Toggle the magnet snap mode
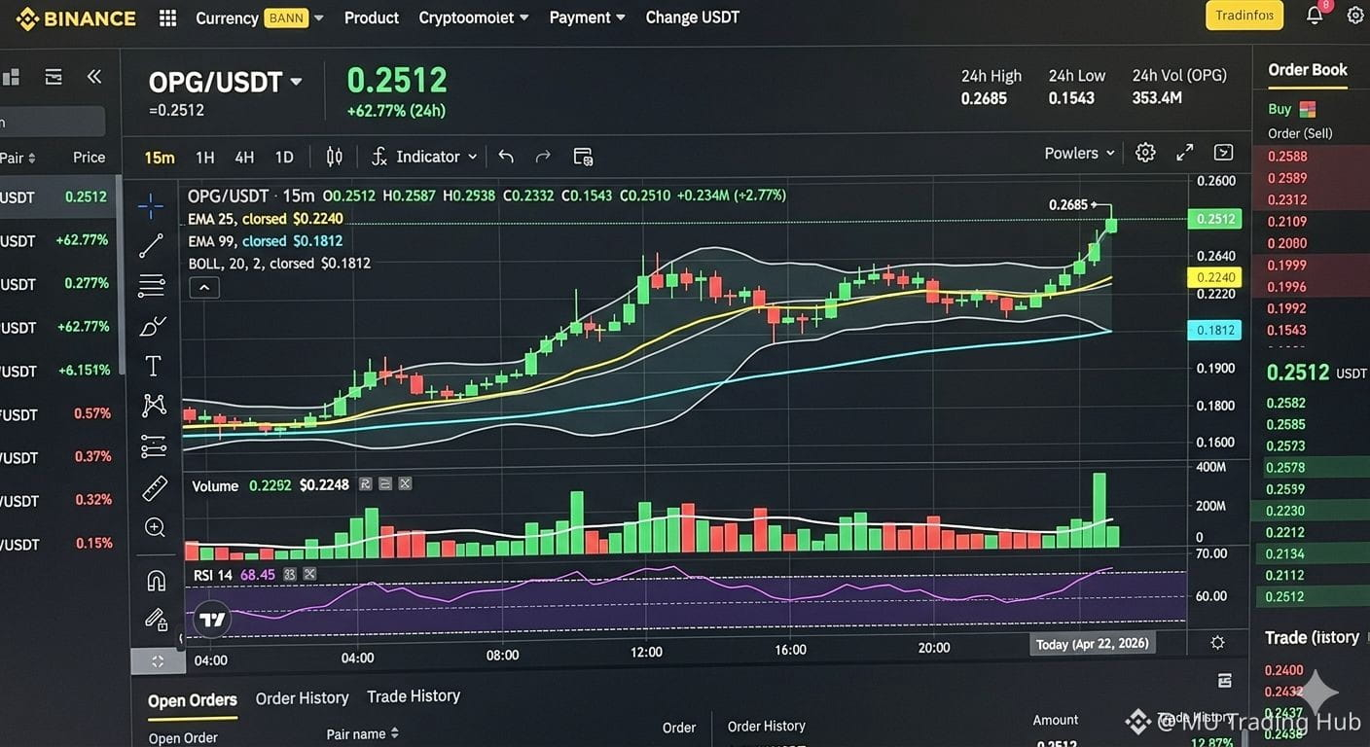 pyautogui.click(x=156, y=581)
